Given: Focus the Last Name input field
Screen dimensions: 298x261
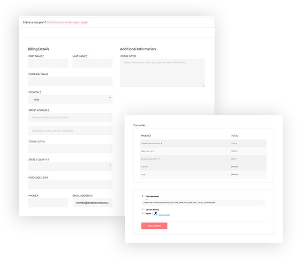Looking at the screenshot, I should point(93,63).
